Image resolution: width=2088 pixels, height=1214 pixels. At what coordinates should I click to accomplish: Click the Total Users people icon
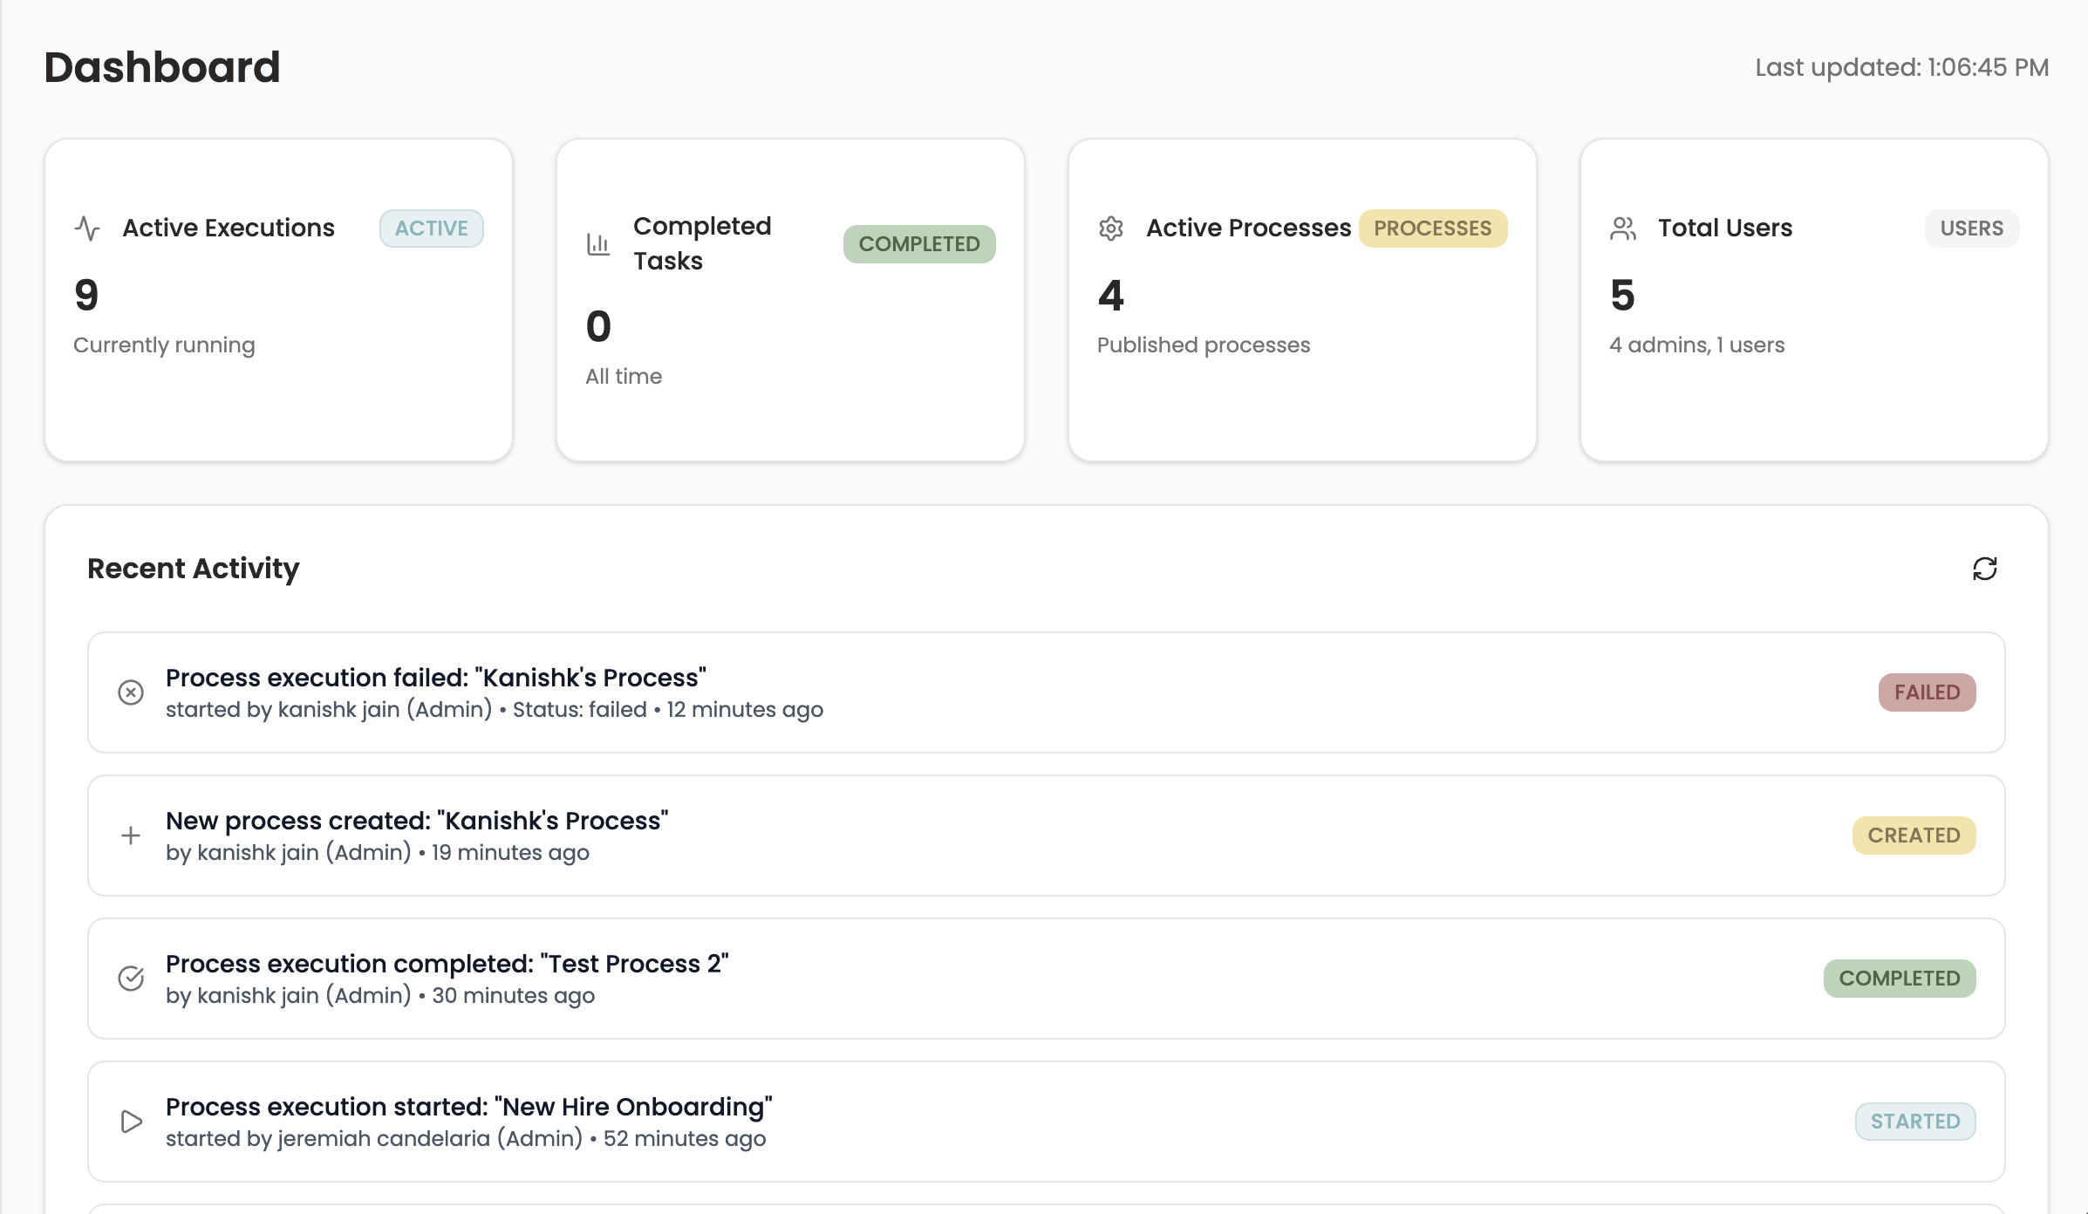click(1623, 228)
